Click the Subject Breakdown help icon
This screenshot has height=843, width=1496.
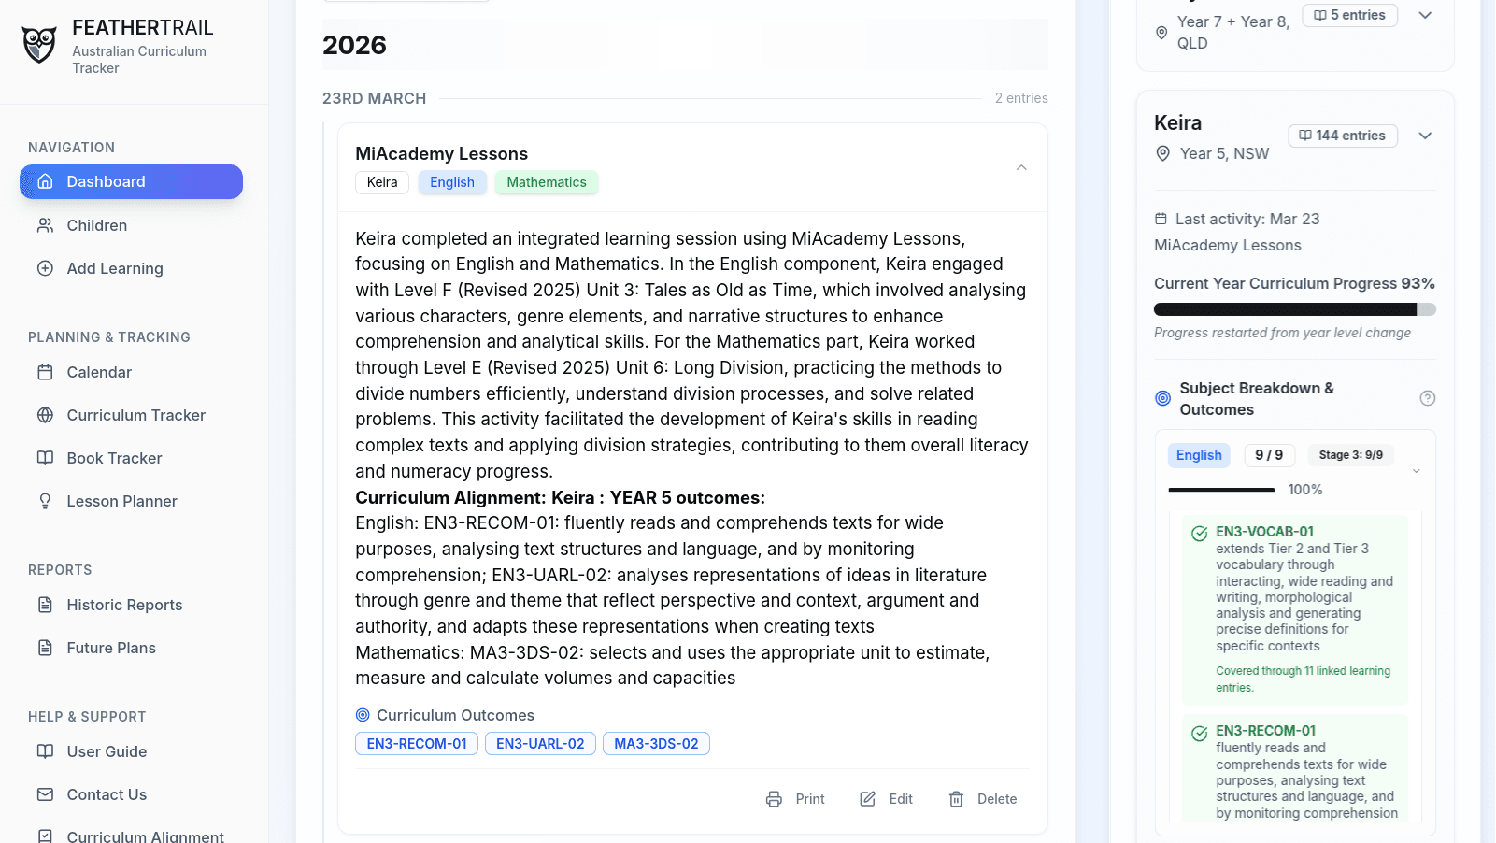(1427, 398)
